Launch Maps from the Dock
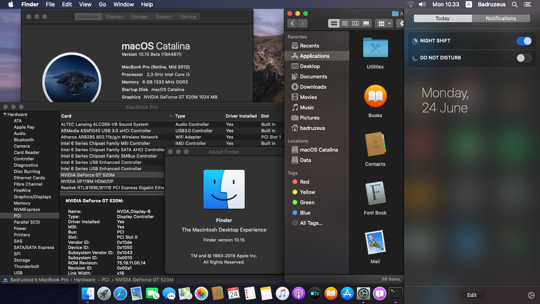540x304 pixels. click(185, 293)
